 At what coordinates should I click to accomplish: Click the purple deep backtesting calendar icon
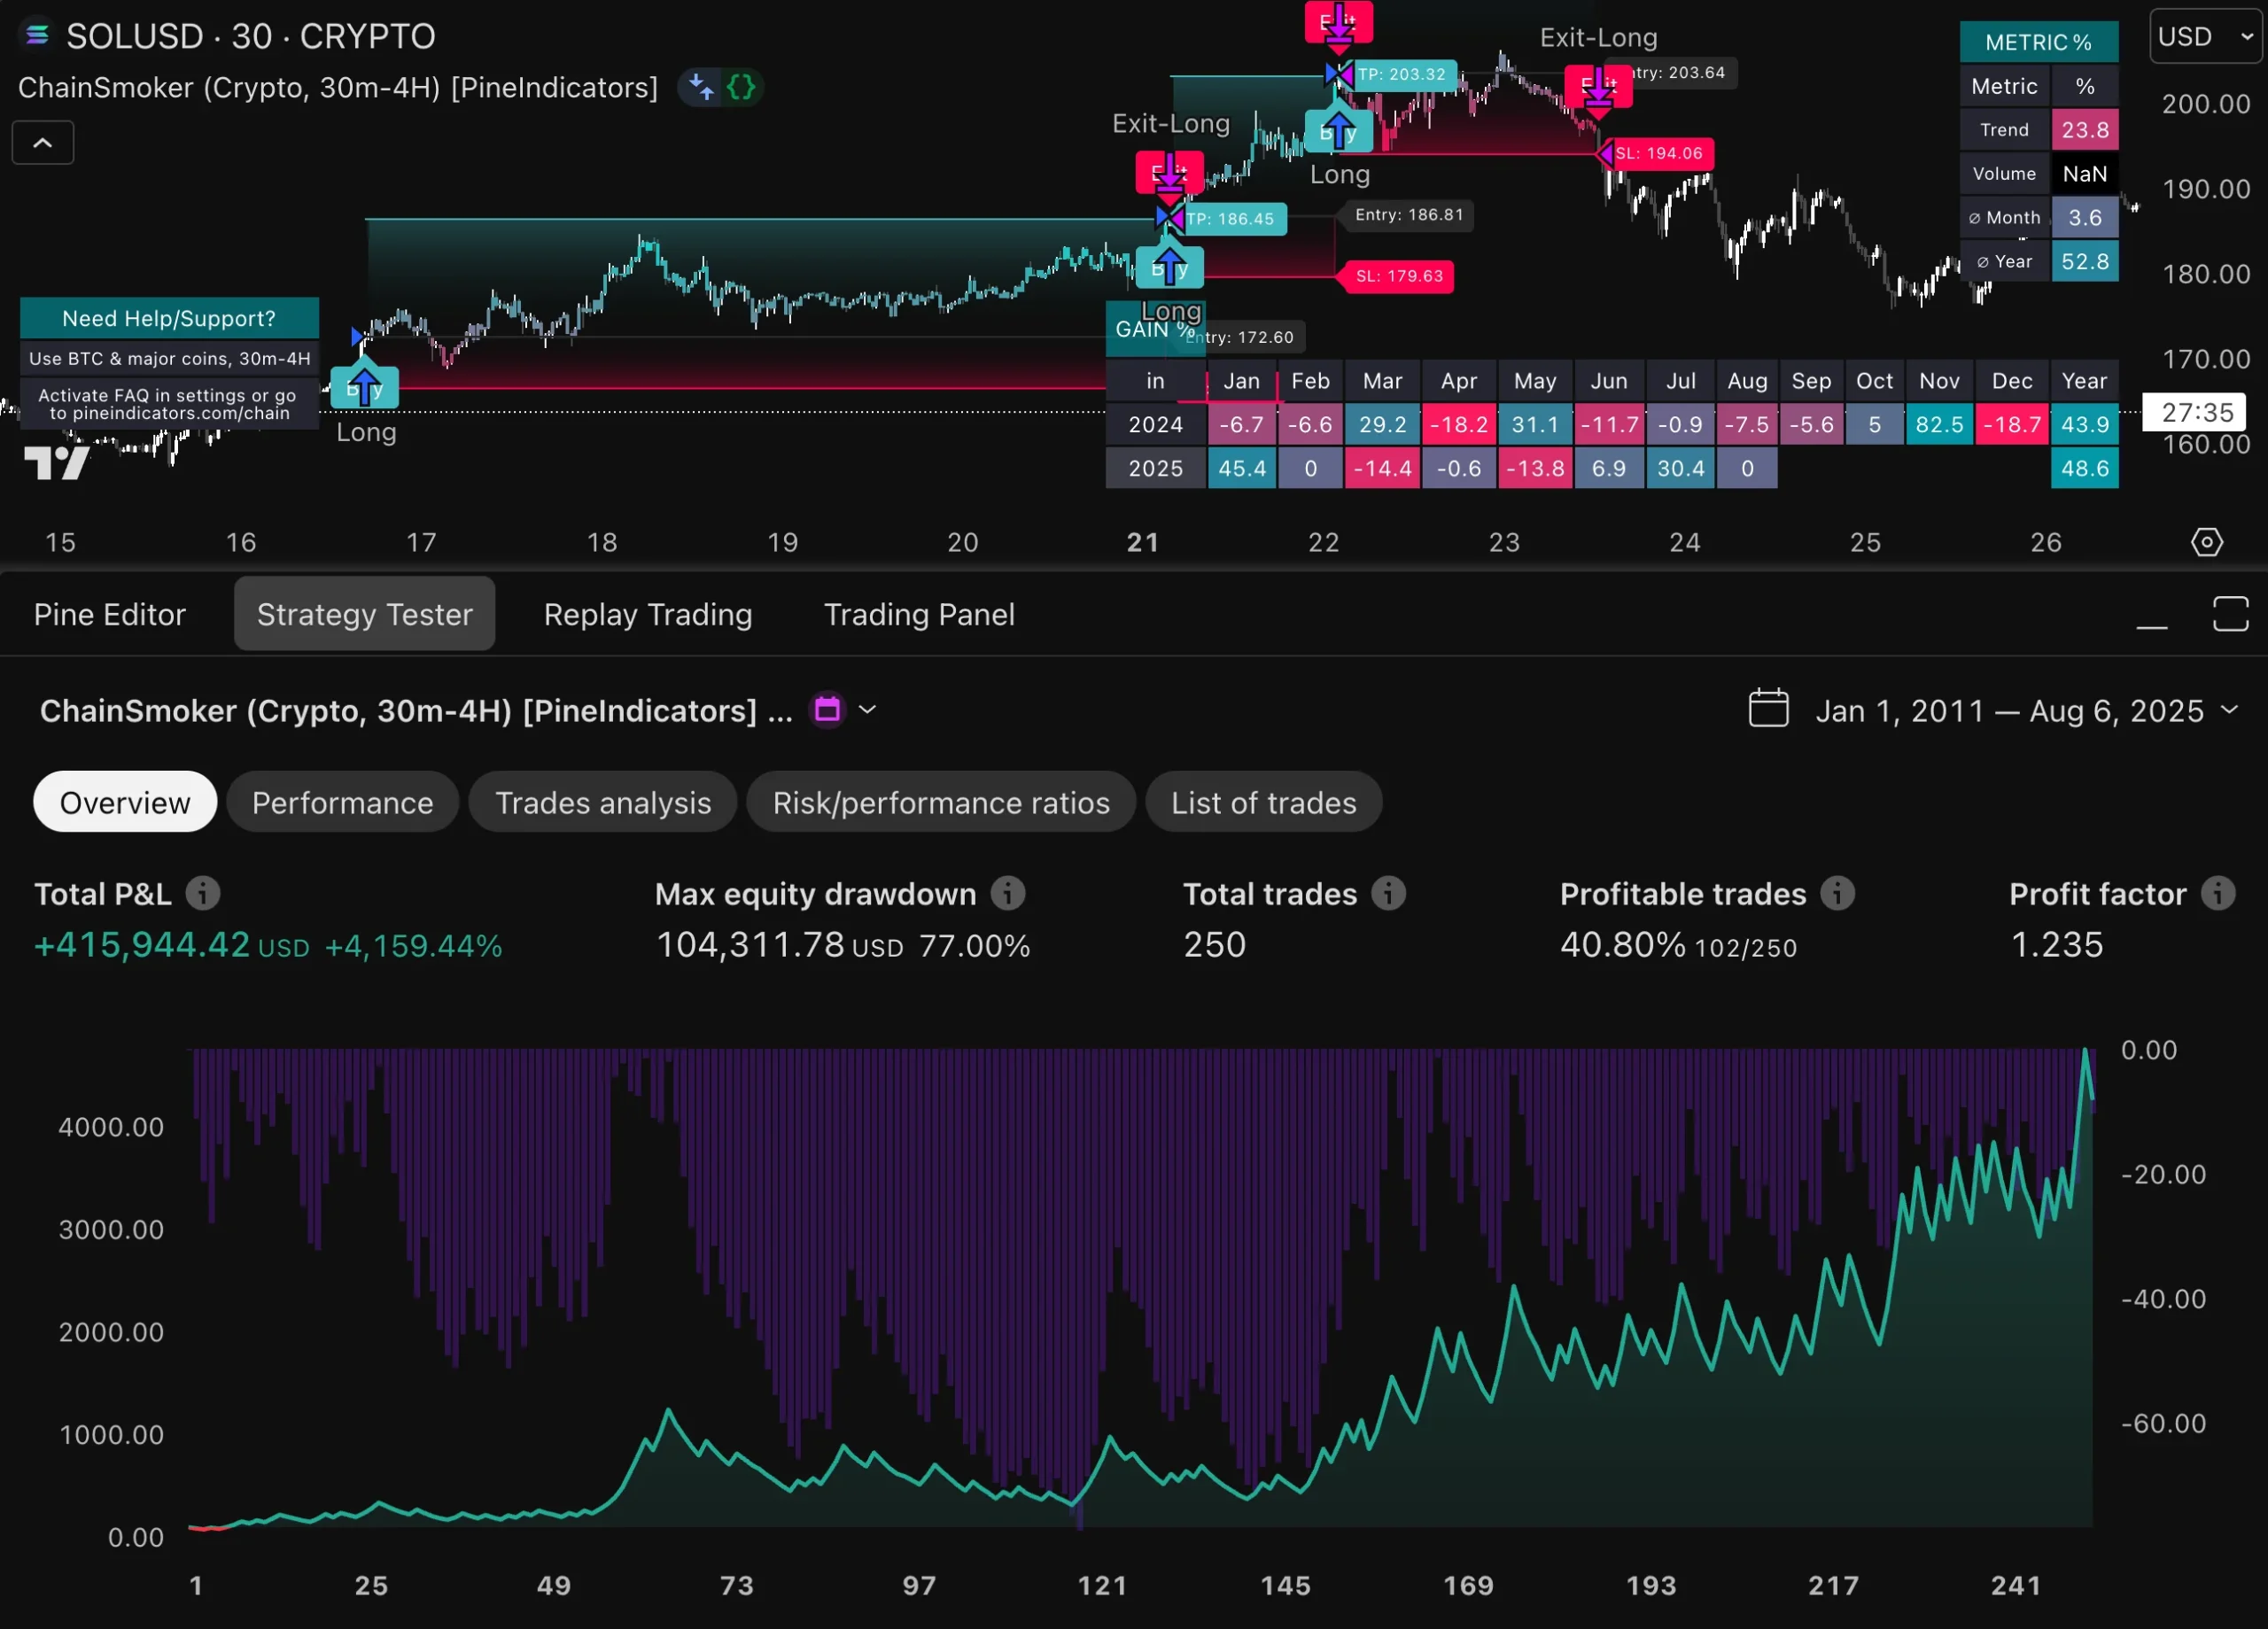tap(827, 710)
